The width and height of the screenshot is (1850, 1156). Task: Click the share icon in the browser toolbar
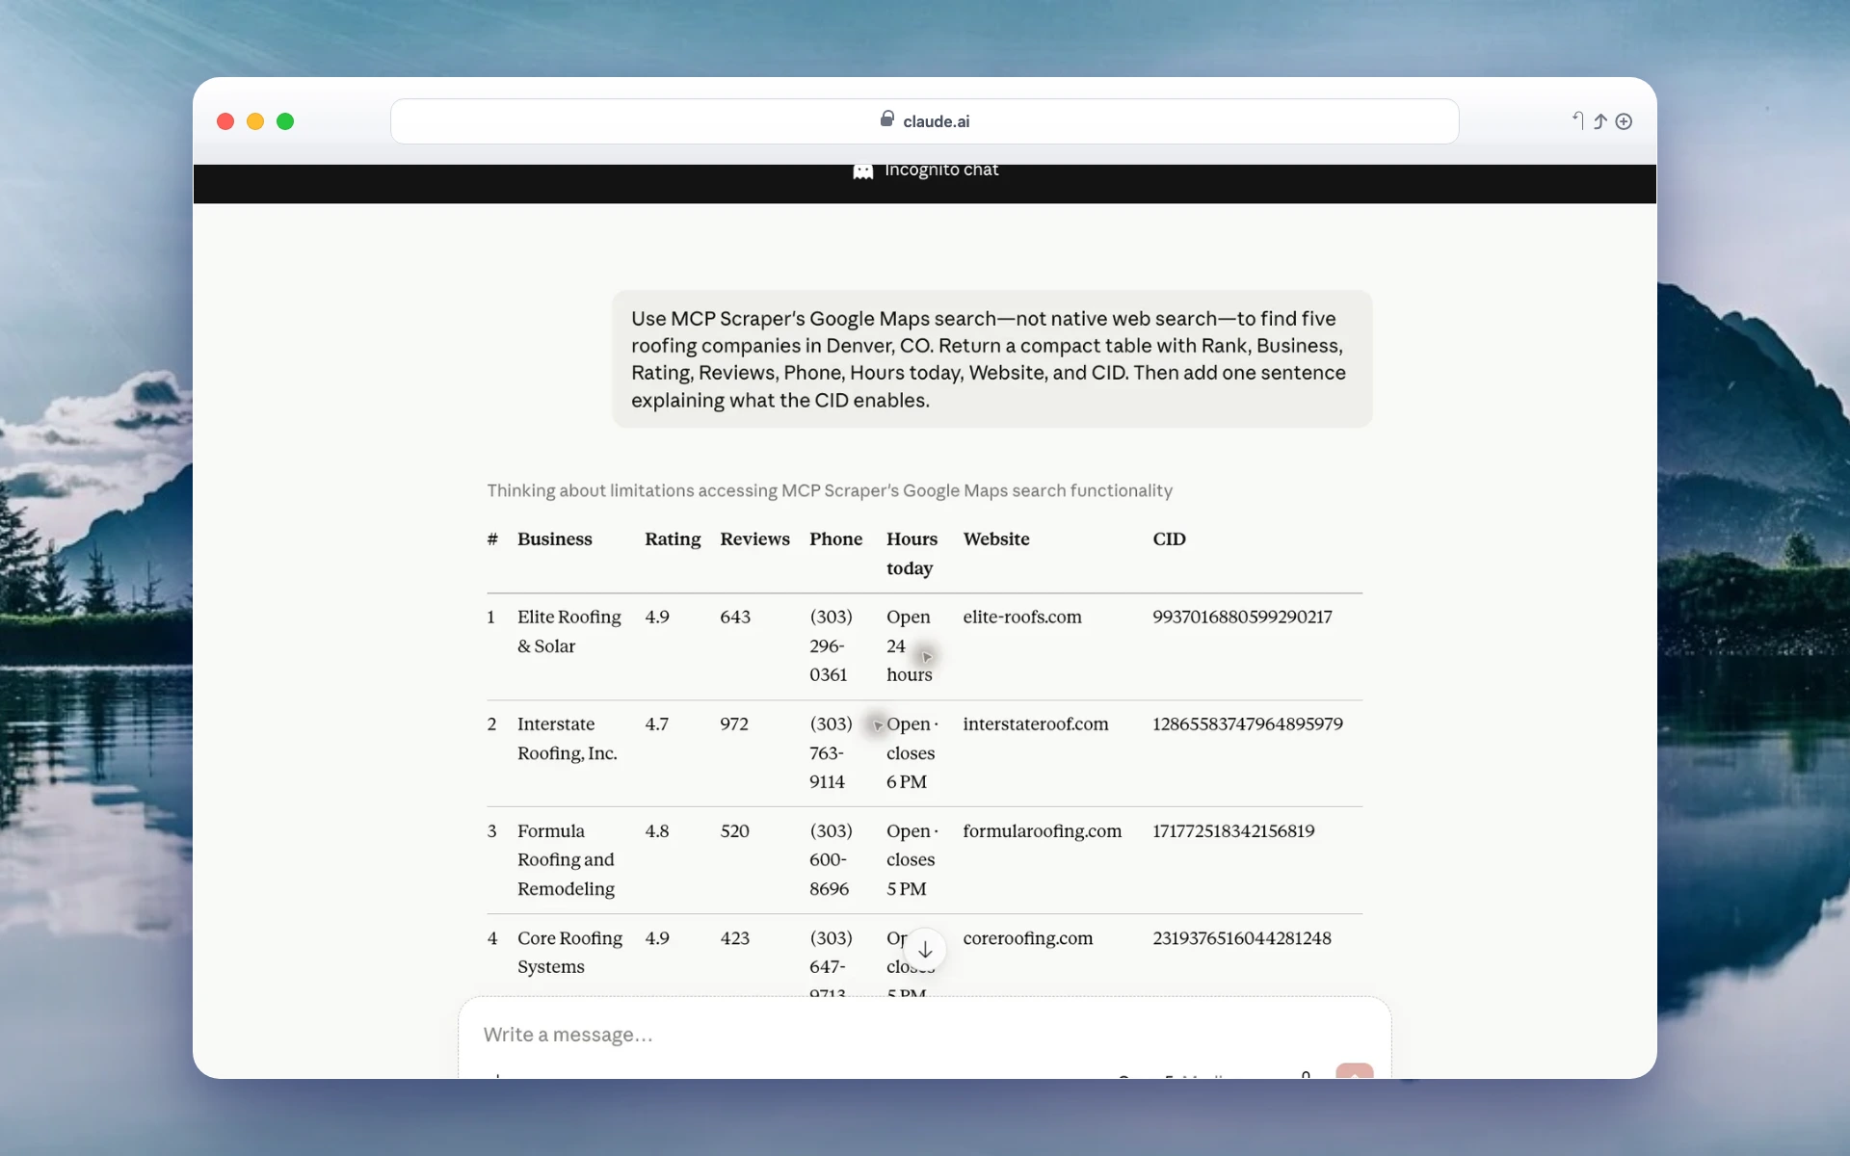(1600, 120)
